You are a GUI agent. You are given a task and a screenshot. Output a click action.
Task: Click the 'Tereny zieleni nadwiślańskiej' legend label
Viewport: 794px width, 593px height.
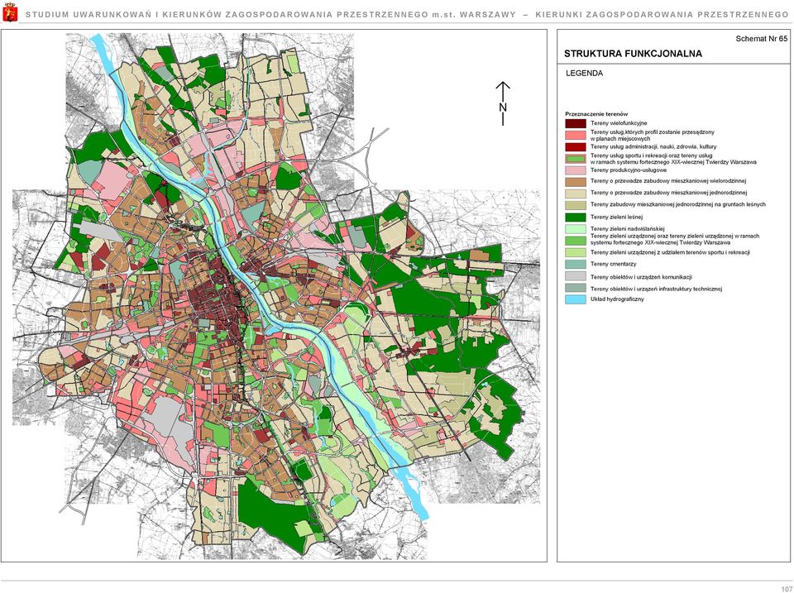pyautogui.click(x=627, y=229)
